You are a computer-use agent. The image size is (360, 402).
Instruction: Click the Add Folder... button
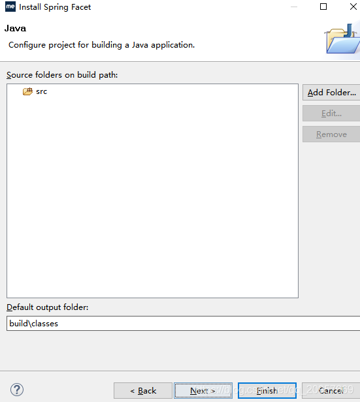click(x=331, y=93)
